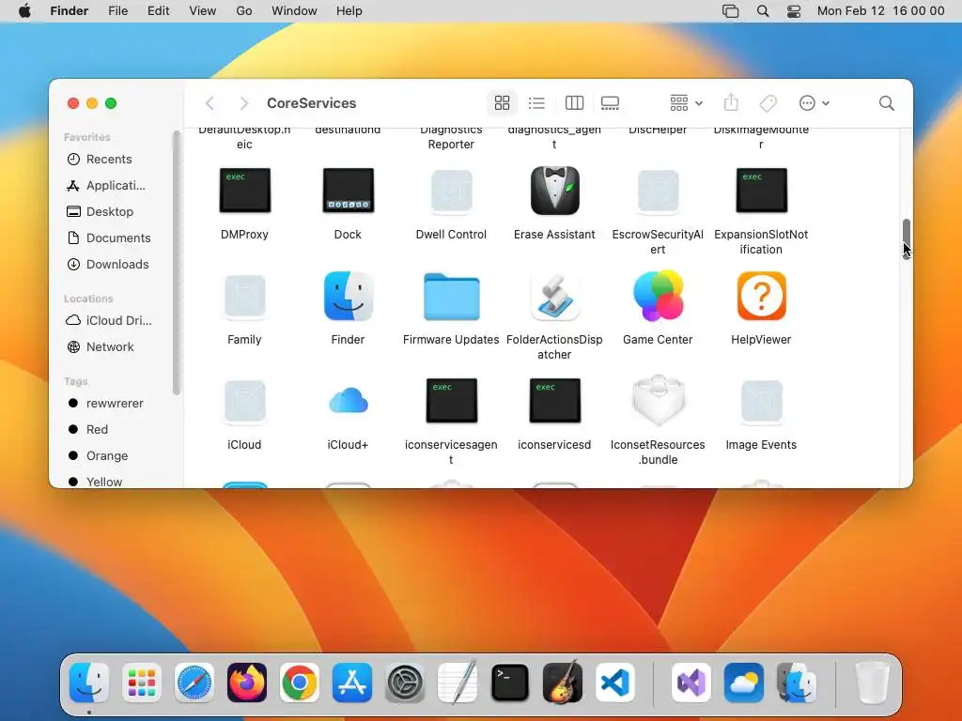Select the Finder app in CoreServices

click(x=348, y=296)
